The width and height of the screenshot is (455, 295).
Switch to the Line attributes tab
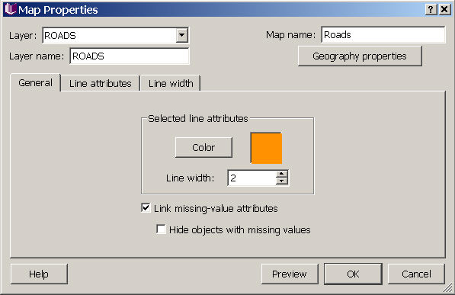pos(101,83)
